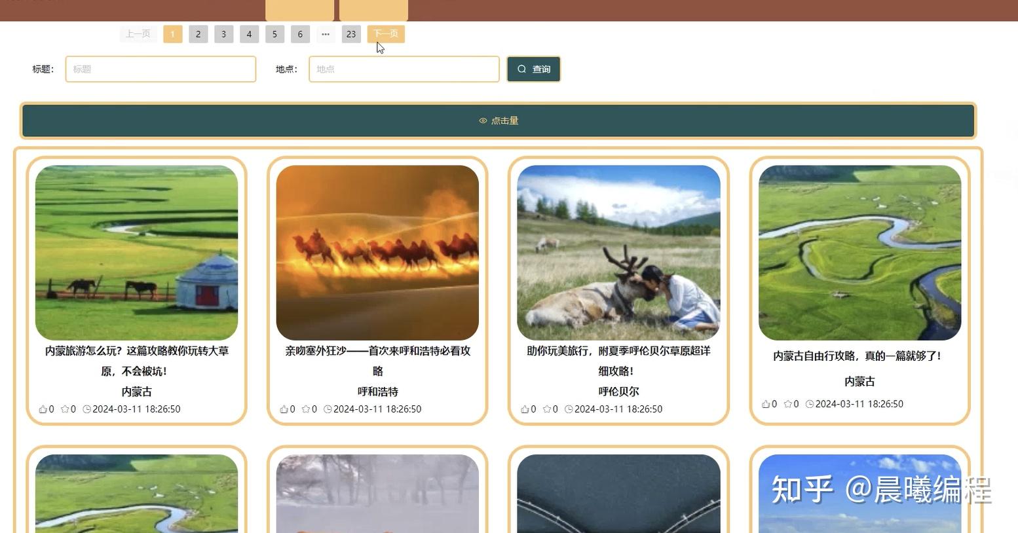Click the highlighted page 1 indicator
1018x533 pixels.
pos(172,33)
